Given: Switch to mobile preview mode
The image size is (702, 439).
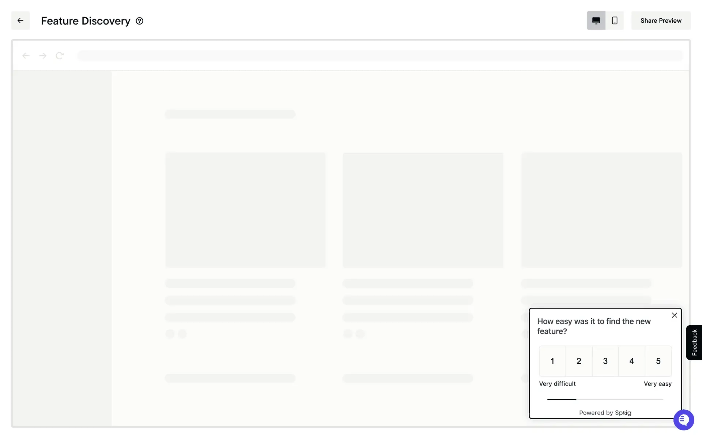Looking at the screenshot, I should [x=615, y=20].
